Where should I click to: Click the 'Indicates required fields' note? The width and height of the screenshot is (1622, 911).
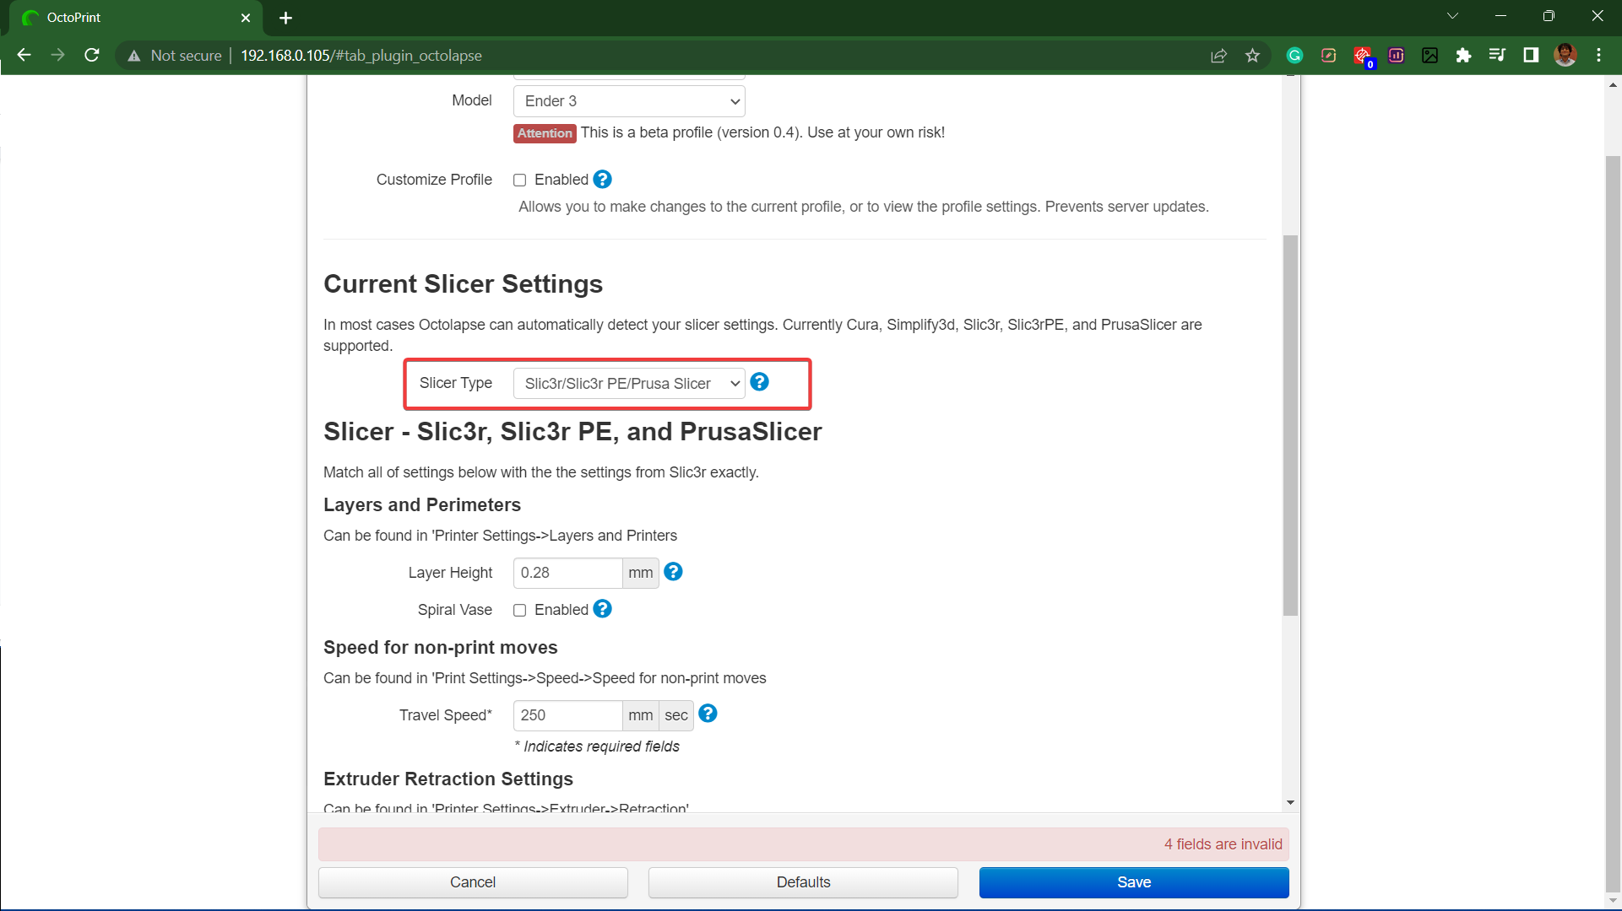[x=597, y=747]
